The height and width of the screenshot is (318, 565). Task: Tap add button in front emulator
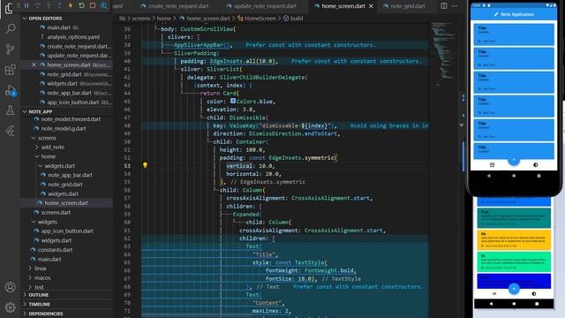coord(514,160)
